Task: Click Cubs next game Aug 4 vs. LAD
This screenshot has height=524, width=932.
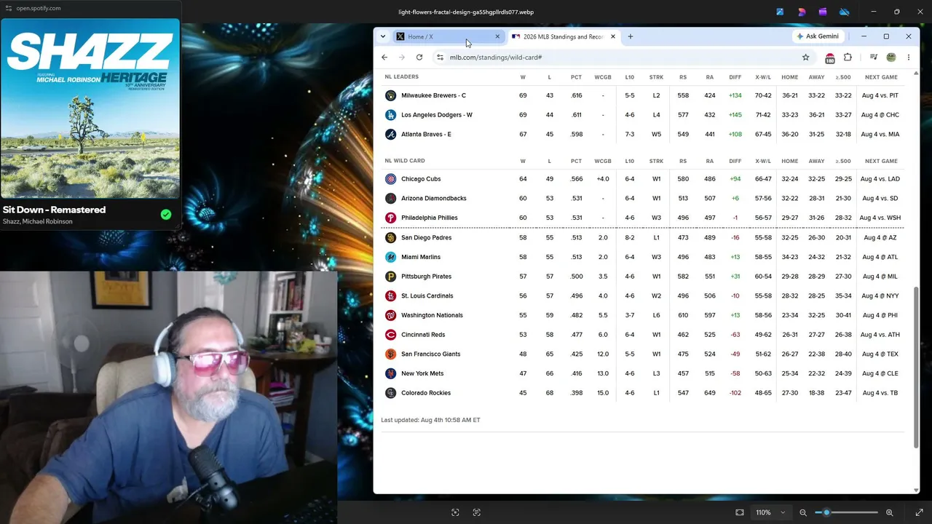Action: coord(880,179)
